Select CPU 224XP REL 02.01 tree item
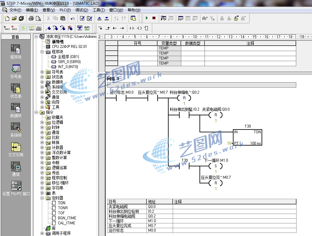Viewport: 312px width, 236px height. [x=69, y=47]
